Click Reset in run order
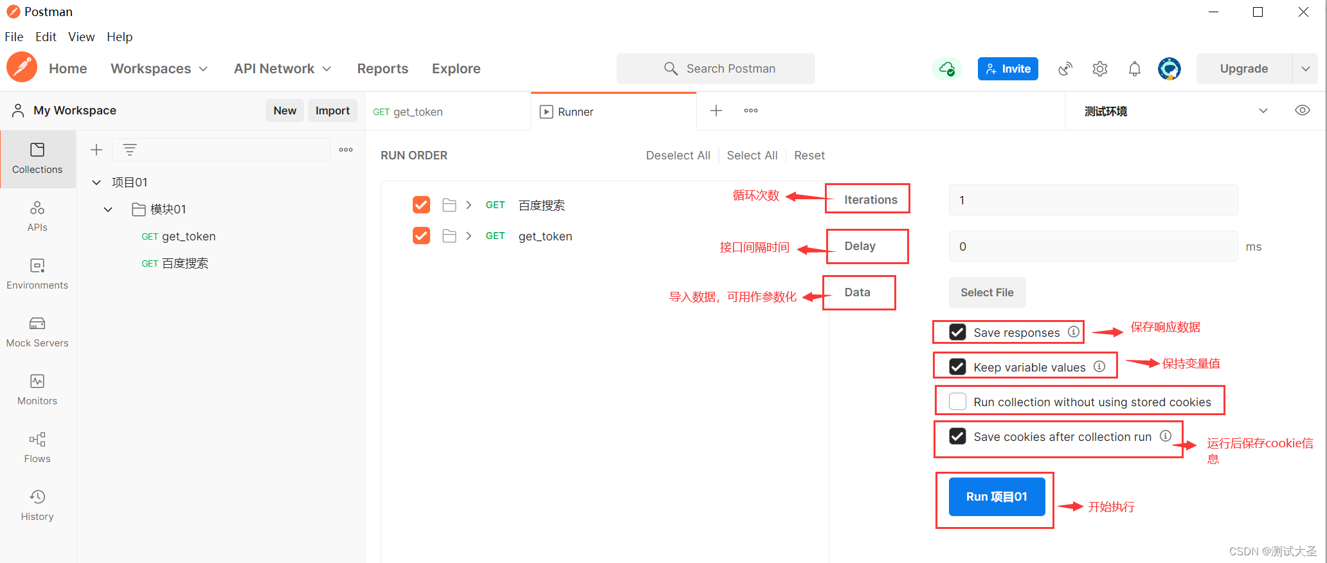The width and height of the screenshot is (1327, 563). pyautogui.click(x=809, y=156)
